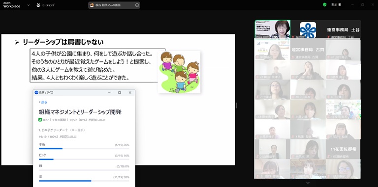Viewport: 378px width, 187px height.
Task: Maximize the Zoom meeting window
Action: [x=363, y=4]
